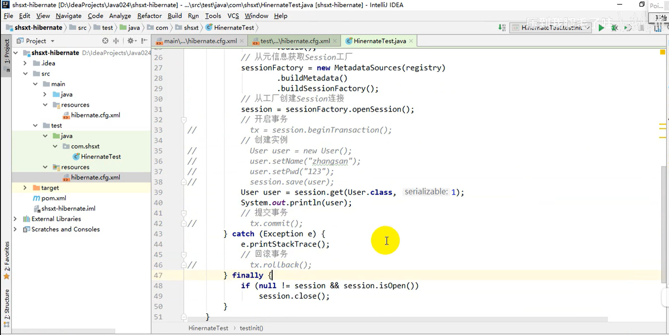The image size is (669, 335).
Task: Expand External Libraries node
Action: 15,219
